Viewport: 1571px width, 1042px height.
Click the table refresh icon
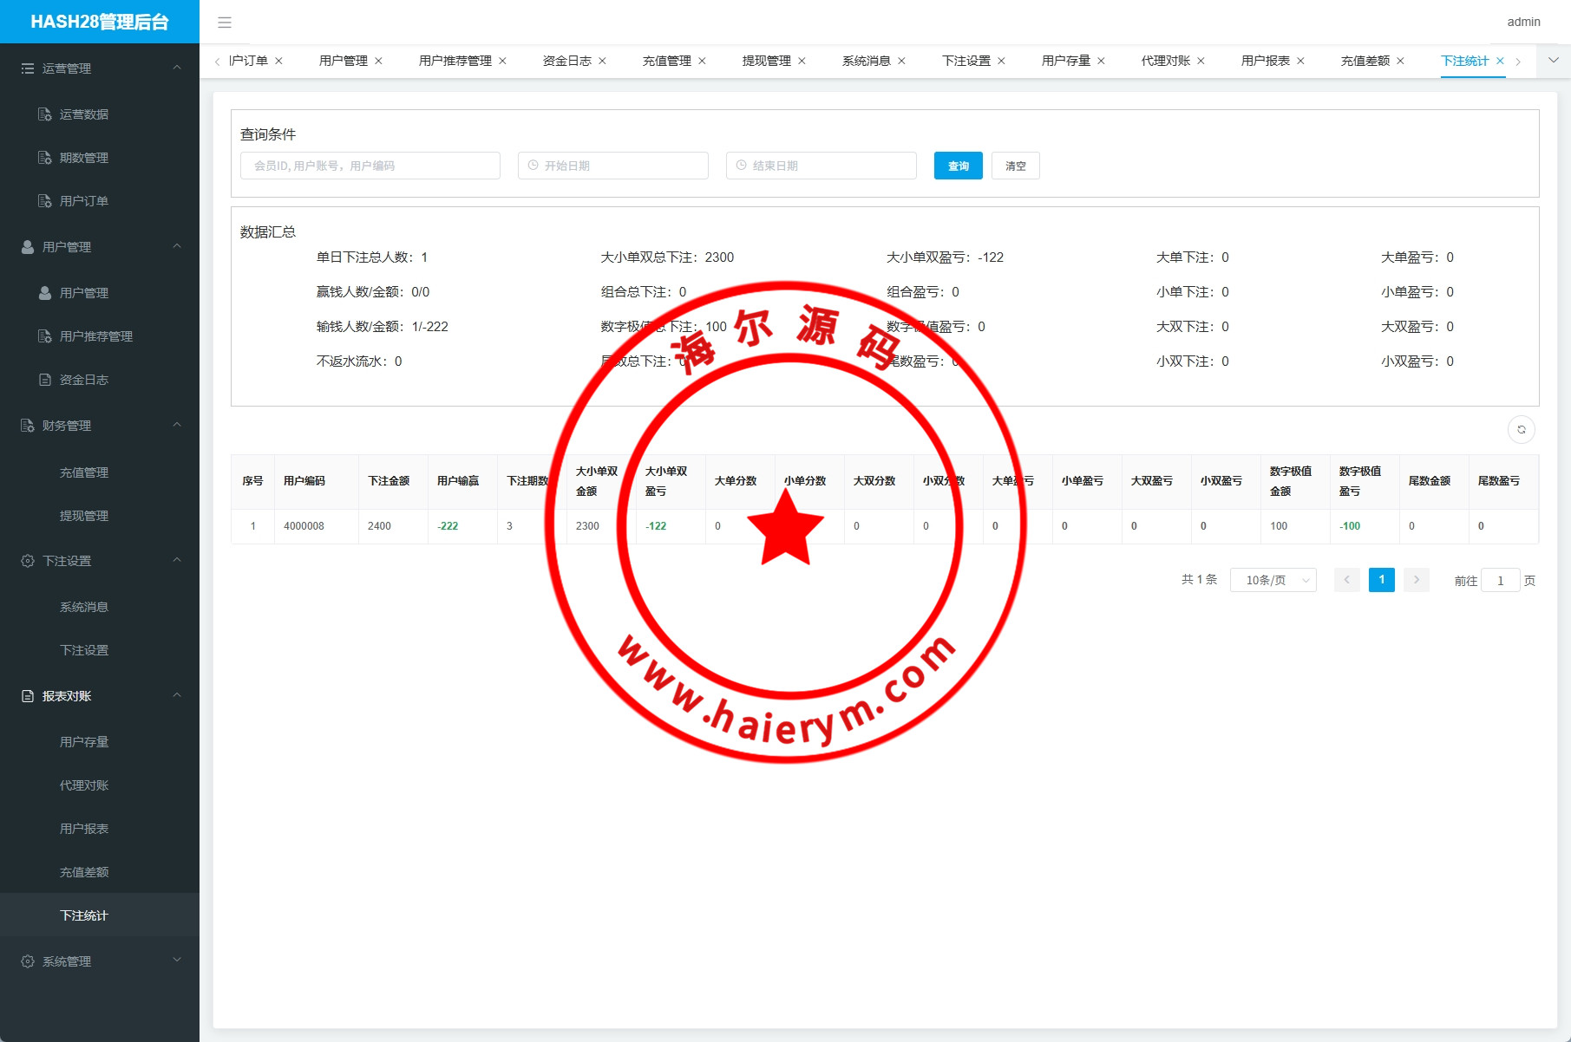1521,429
